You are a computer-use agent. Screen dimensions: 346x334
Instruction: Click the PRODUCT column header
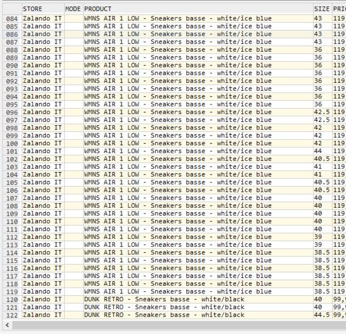(198, 9)
